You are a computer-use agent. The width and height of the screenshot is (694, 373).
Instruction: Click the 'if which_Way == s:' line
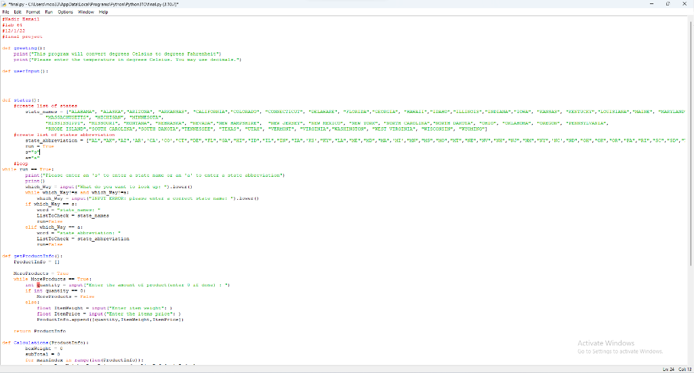(x=52, y=204)
